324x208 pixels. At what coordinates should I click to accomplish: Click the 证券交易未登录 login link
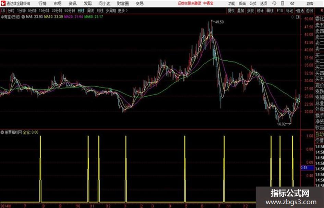tap(190, 3)
